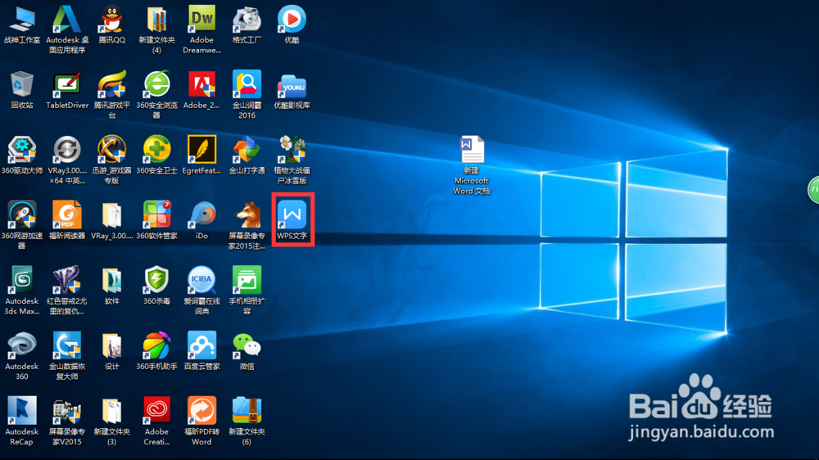Open 手机相册扩容 icon

click(x=247, y=281)
